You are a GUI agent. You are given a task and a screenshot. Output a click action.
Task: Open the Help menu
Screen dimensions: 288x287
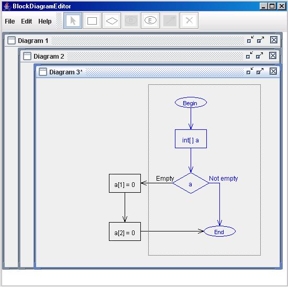coord(45,21)
